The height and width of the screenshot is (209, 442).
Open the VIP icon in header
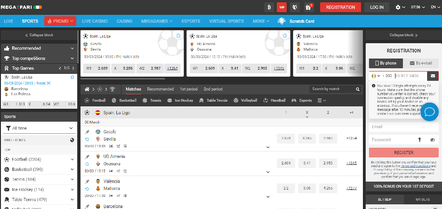pyautogui.click(x=281, y=7)
